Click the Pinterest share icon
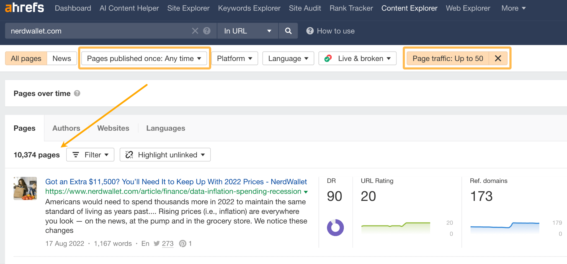The width and height of the screenshot is (567, 264). [x=183, y=243]
